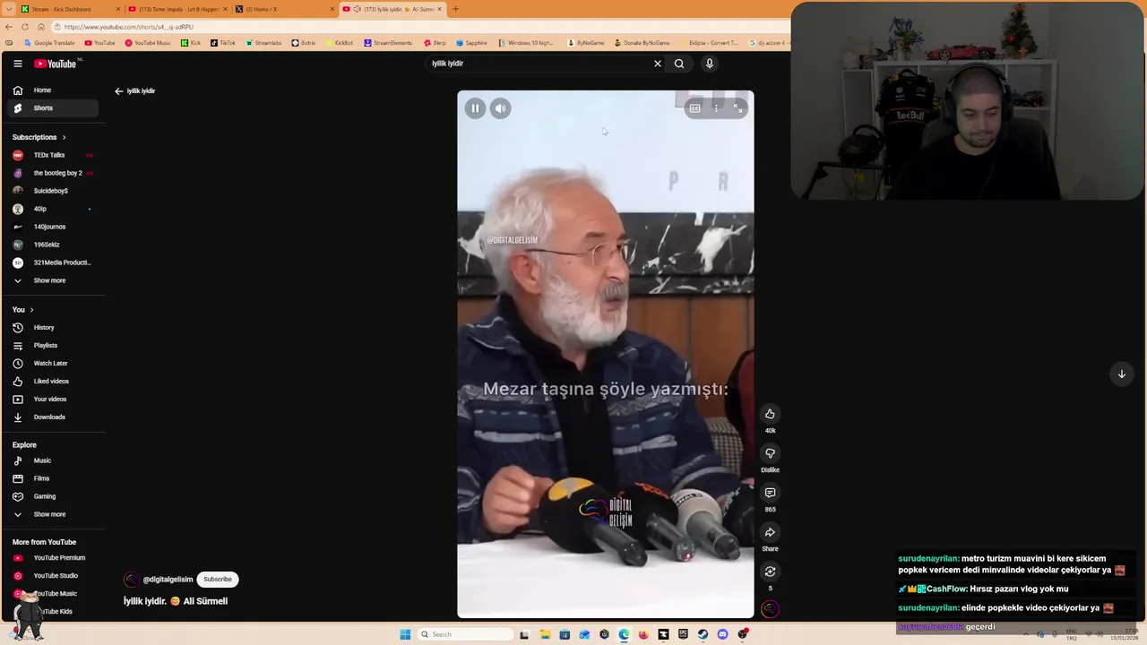Open the StreamElements bookmark
The height and width of the screenshot is (645, 1147).
tap(388, 43)
